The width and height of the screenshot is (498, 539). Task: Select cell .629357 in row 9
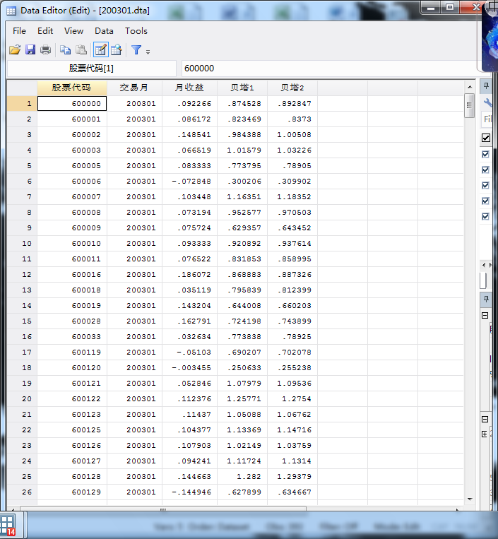point(242,228)
